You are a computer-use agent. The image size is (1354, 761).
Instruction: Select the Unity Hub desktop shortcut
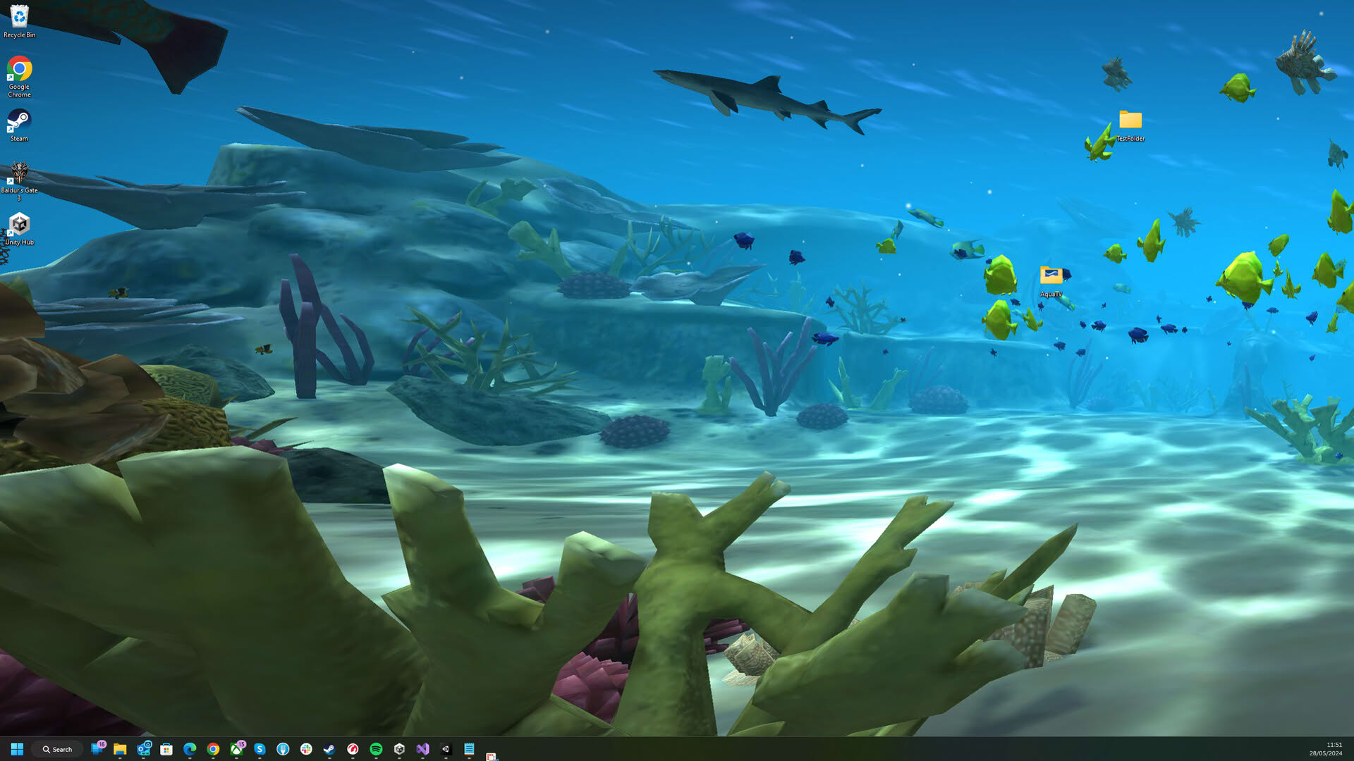coord(19,229)
